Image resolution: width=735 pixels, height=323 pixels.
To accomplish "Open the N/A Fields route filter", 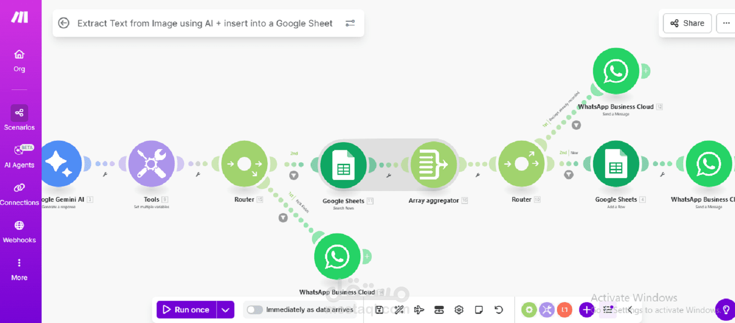I will coord(283,218).
